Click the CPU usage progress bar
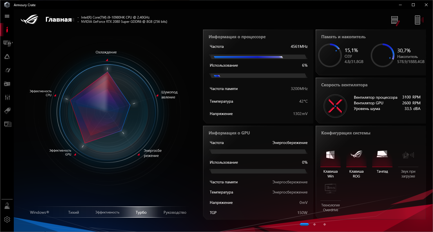 point(258,76)
